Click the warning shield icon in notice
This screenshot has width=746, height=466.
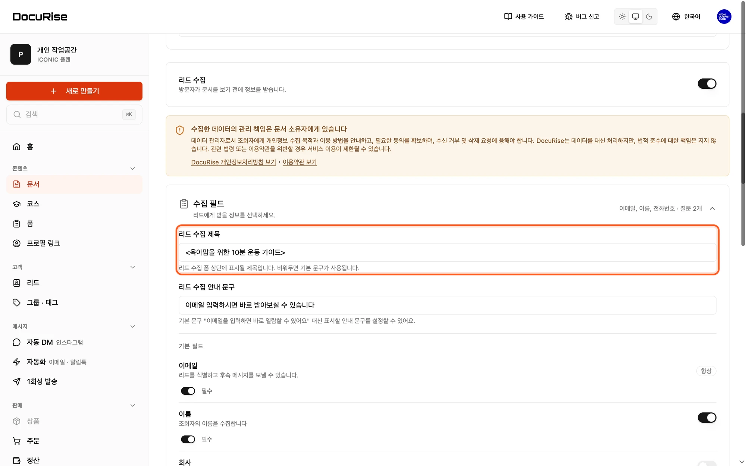pos(180,130)
